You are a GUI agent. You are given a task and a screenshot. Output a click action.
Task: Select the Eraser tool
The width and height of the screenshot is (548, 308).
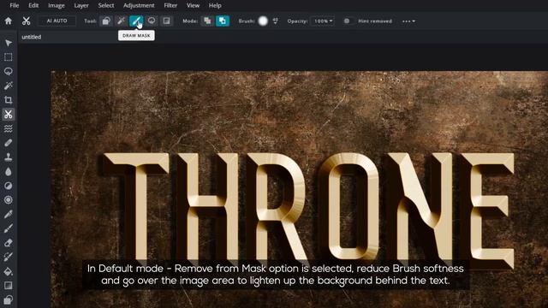[9, 243]
